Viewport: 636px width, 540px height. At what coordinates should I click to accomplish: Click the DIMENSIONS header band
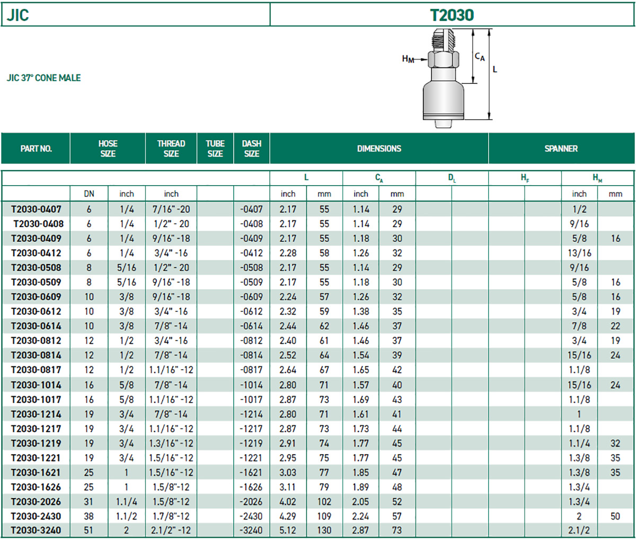tap(379, 149)
